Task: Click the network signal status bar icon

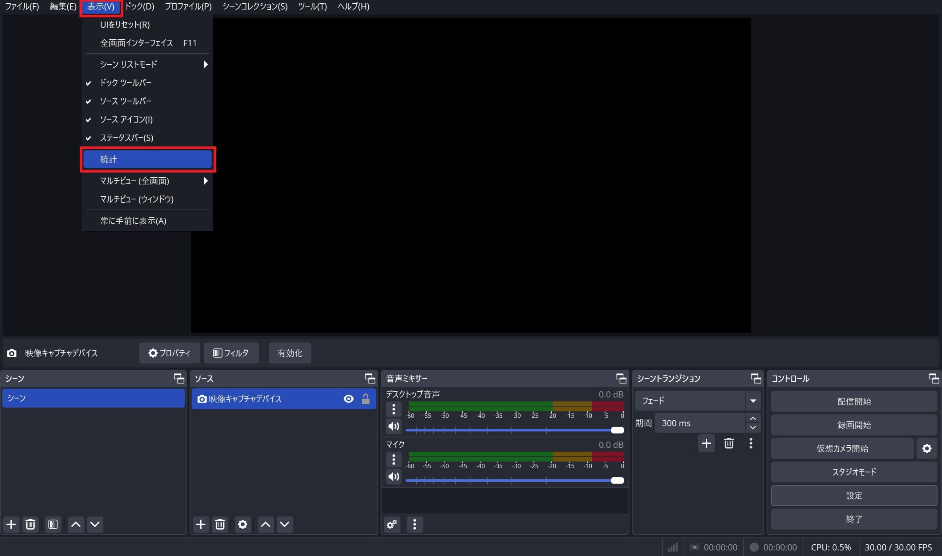Action: tap(673, 548)
